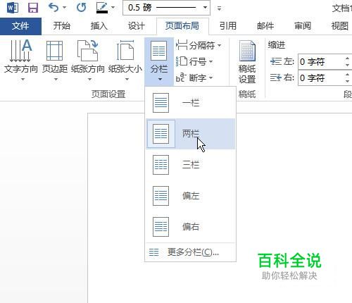Toggle the 分栏 columns button
This screenshot has height=303, width=352.
(159, 61)
